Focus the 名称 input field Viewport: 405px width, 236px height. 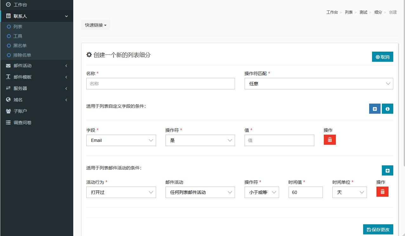(x=160, y=84)
